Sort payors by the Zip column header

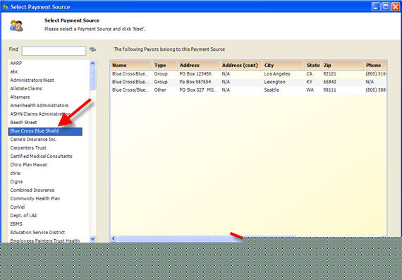pyautogui.click(x=343, y=66)
